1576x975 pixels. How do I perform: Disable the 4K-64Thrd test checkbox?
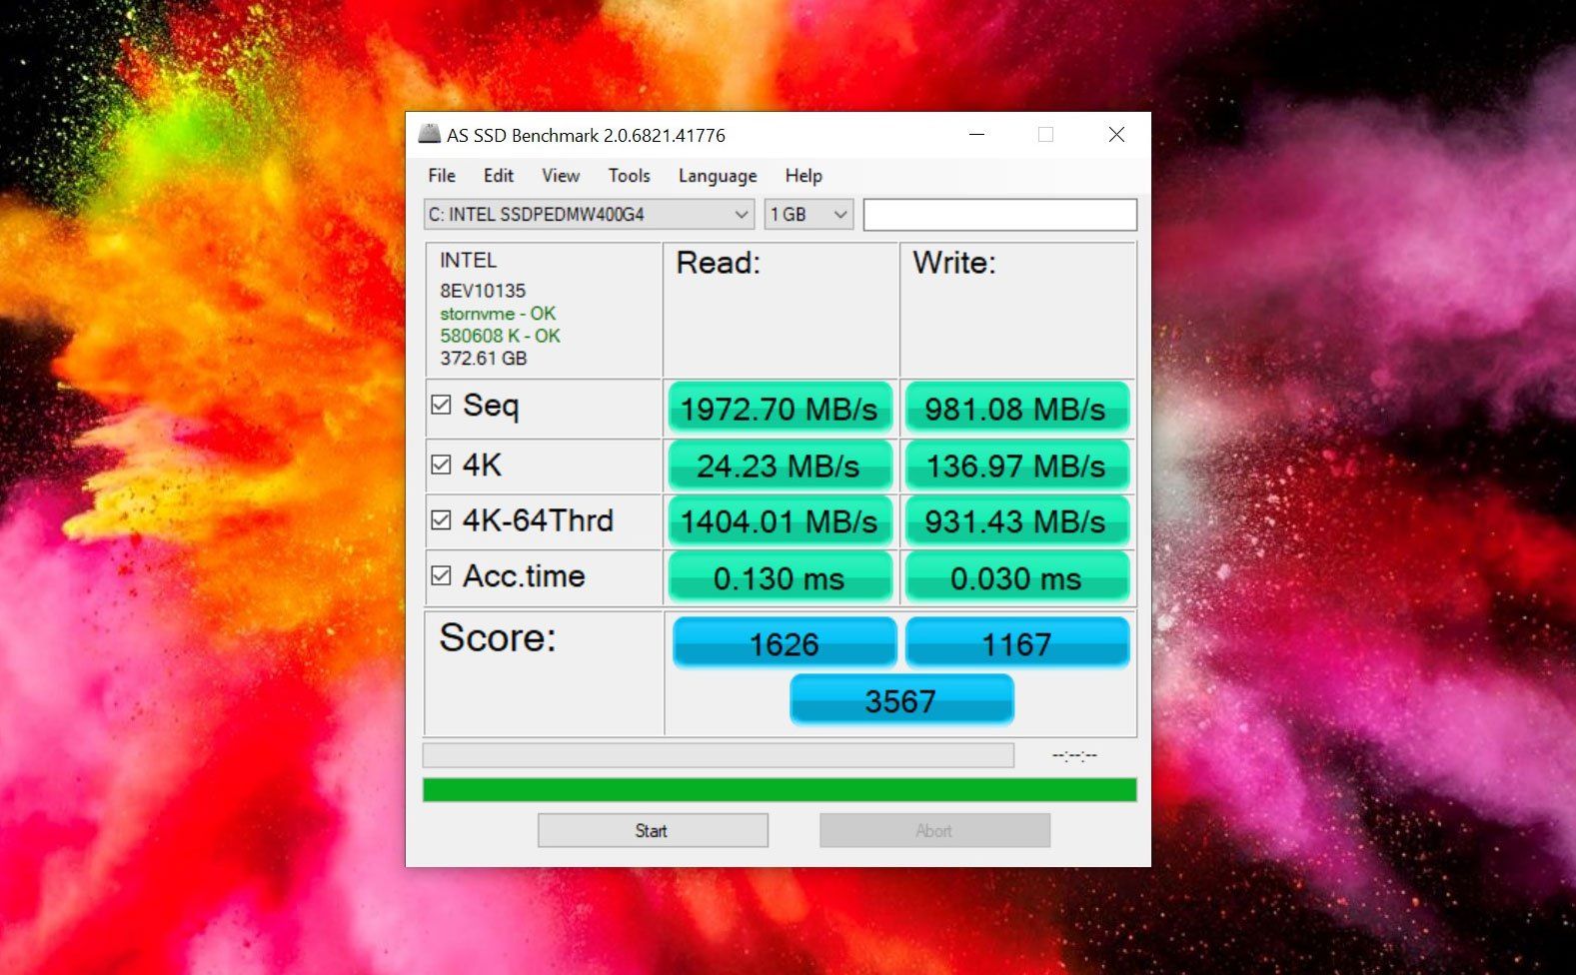coord(441,519)
